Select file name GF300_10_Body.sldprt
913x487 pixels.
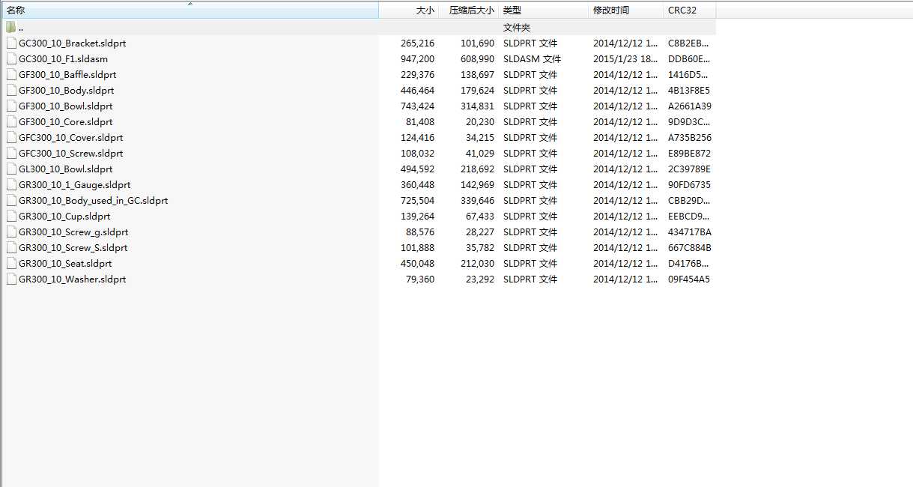click(x=66, y=90)
